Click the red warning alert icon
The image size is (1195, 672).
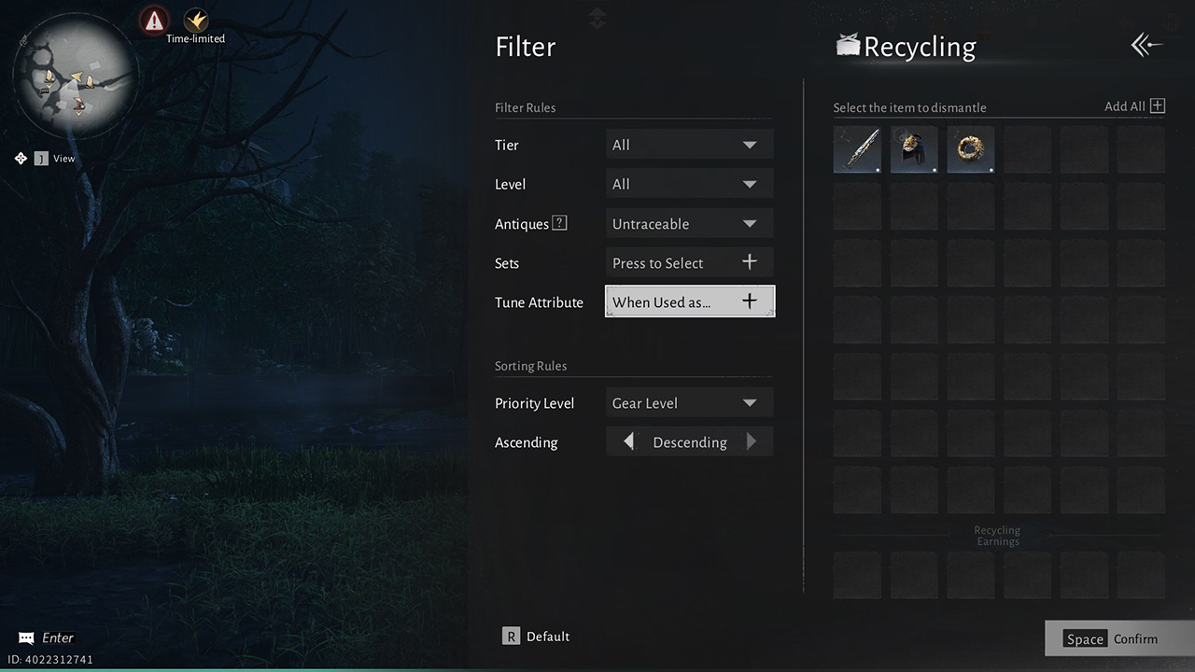[x=153, y=19]
